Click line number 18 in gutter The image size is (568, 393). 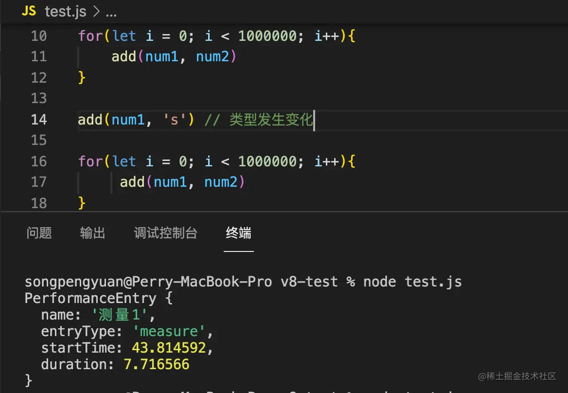(x=39, y=203)
